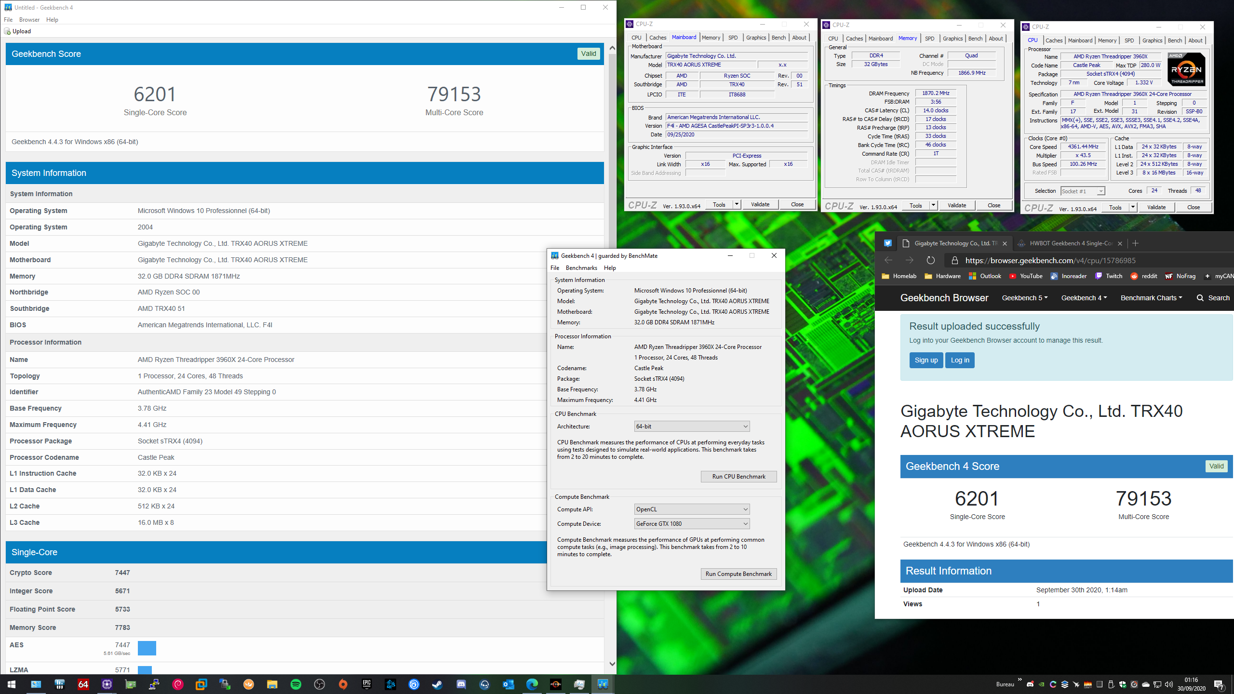Open Socket #1 selection dropdown in CPU-Z
Viewport: 1234px width, 694px height.
(1083, 191)
